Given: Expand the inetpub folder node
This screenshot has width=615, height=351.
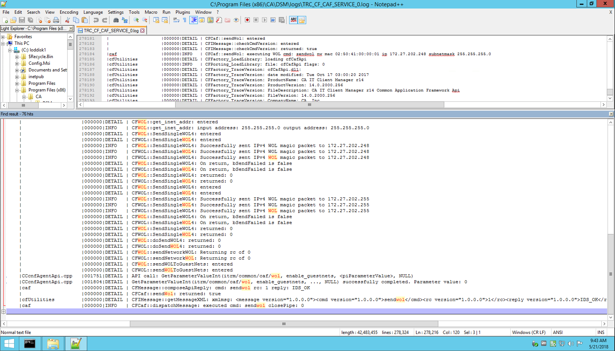Looking at the screenshot, I should (17, 77).
